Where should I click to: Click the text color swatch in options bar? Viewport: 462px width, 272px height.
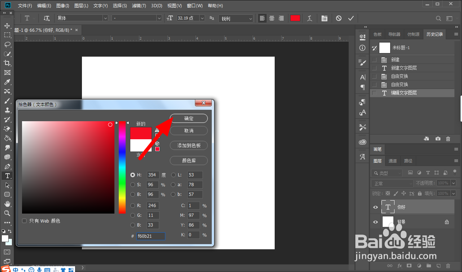[295, 18]
